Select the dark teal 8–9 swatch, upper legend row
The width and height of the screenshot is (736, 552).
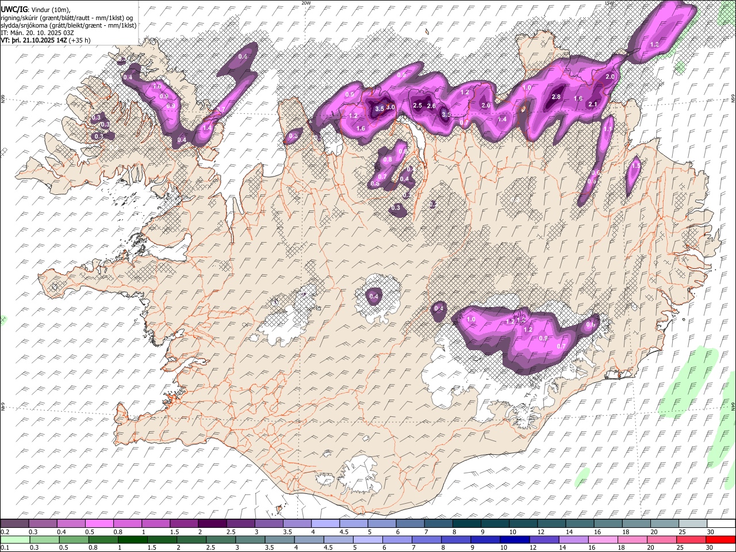pyautogui.click(x=466, y=524)
